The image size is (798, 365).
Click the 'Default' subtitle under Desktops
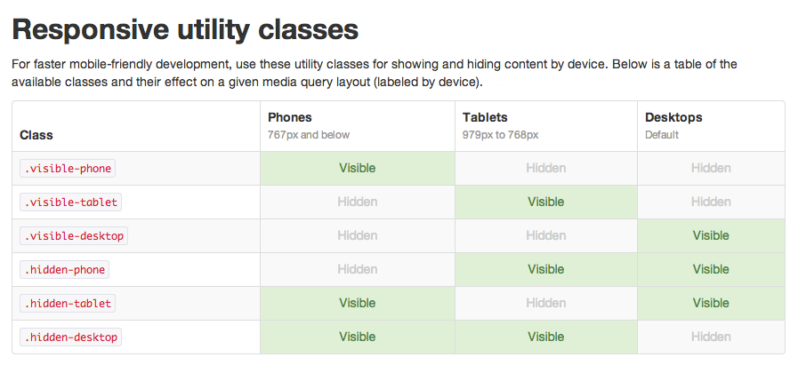pos(662,135)
